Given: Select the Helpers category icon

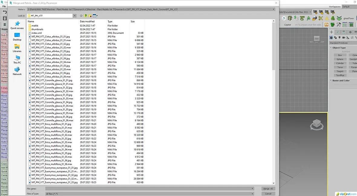Looking at the screenshot, I should 348,38.
